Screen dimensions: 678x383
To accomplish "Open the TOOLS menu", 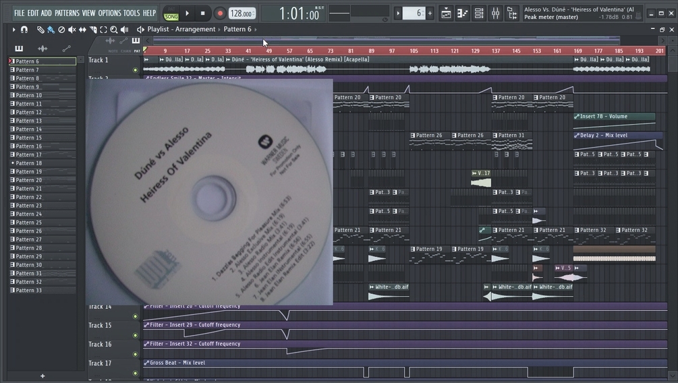I will 132,13.
